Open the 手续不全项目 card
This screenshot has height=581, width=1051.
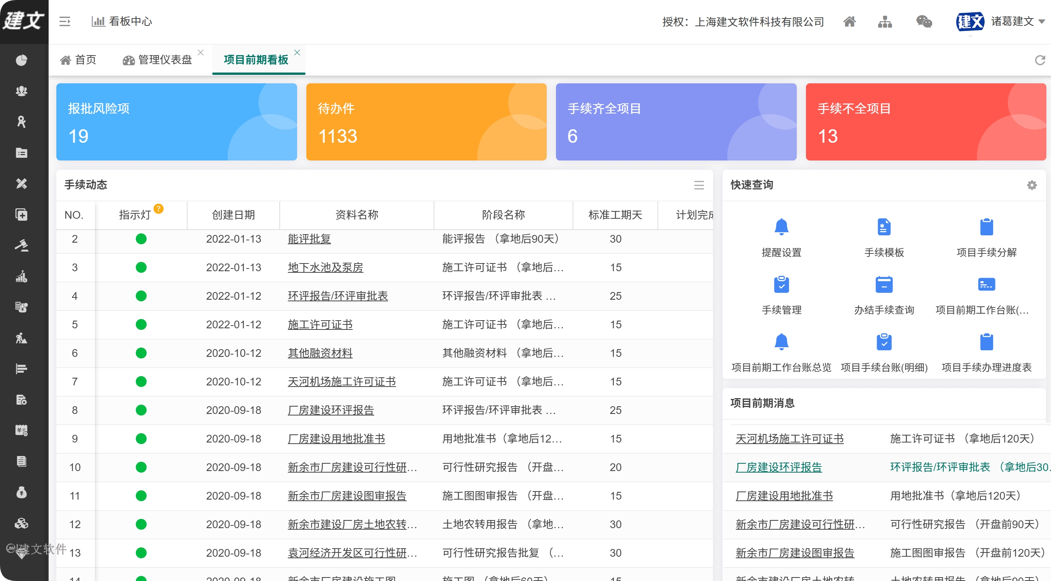point(926,122)
